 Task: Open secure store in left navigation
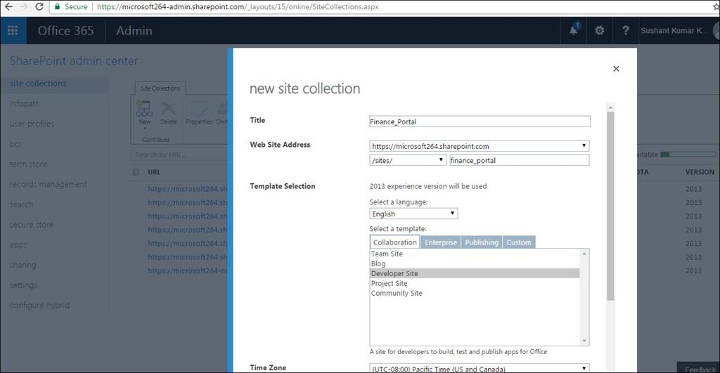(32, 224)
